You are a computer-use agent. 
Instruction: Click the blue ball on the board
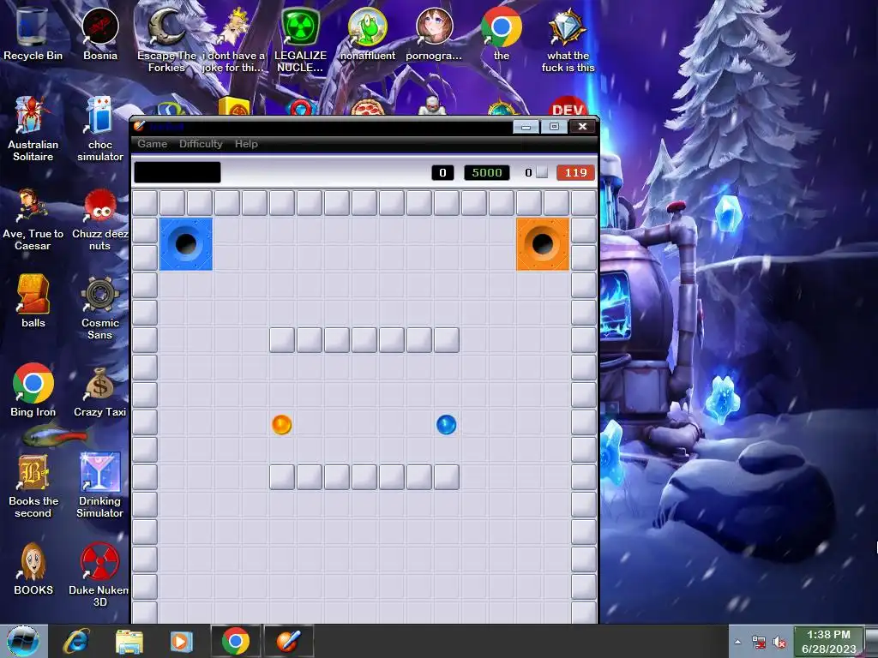click(446, 425)
